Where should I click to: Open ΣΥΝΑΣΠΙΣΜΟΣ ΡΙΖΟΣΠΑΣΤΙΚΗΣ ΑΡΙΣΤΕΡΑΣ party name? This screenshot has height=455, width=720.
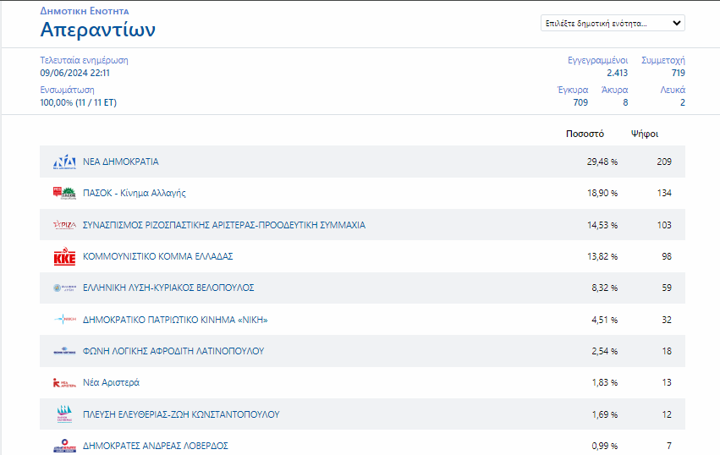[x=224, y=225]
